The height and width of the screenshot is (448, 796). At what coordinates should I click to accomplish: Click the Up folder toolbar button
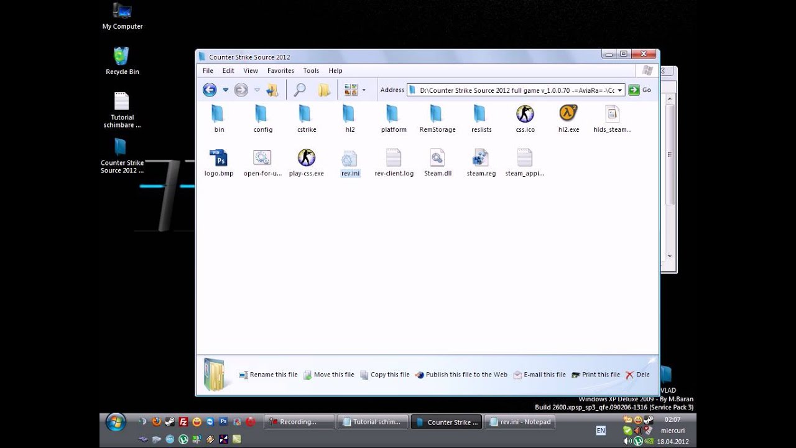[272, 90]
